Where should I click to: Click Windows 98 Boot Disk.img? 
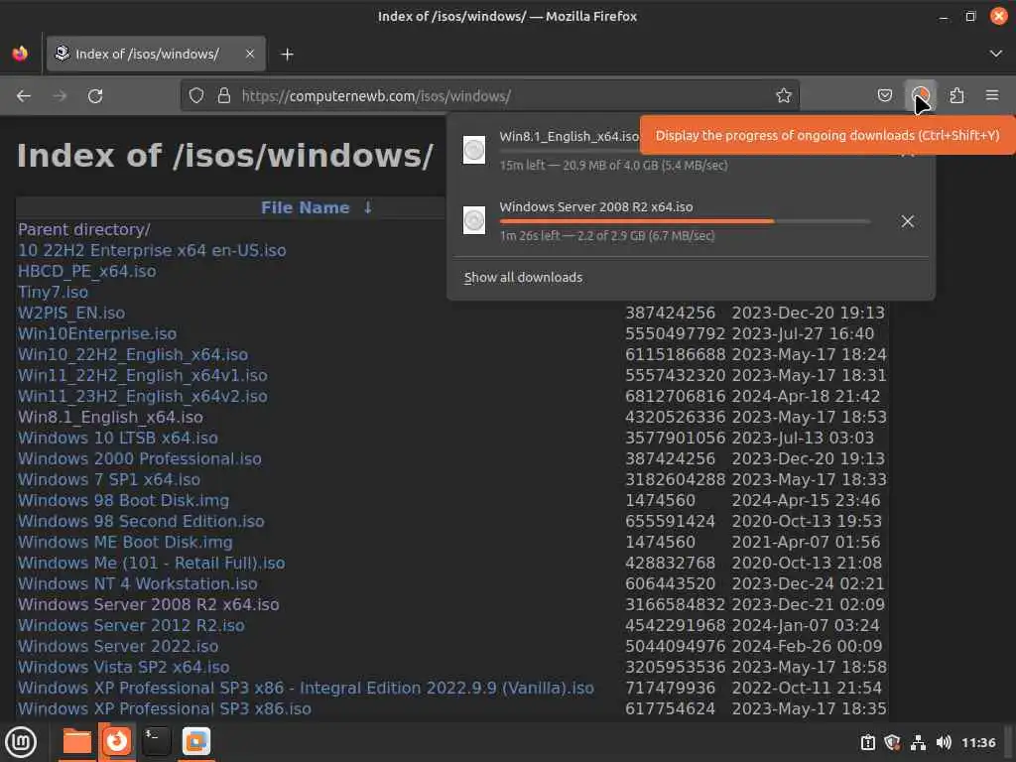pyautogui.click(x=124, y=500)
